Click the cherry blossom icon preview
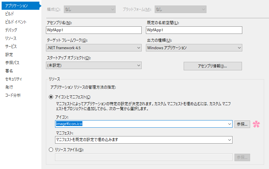The image size is (269, 169). (256, 124)
